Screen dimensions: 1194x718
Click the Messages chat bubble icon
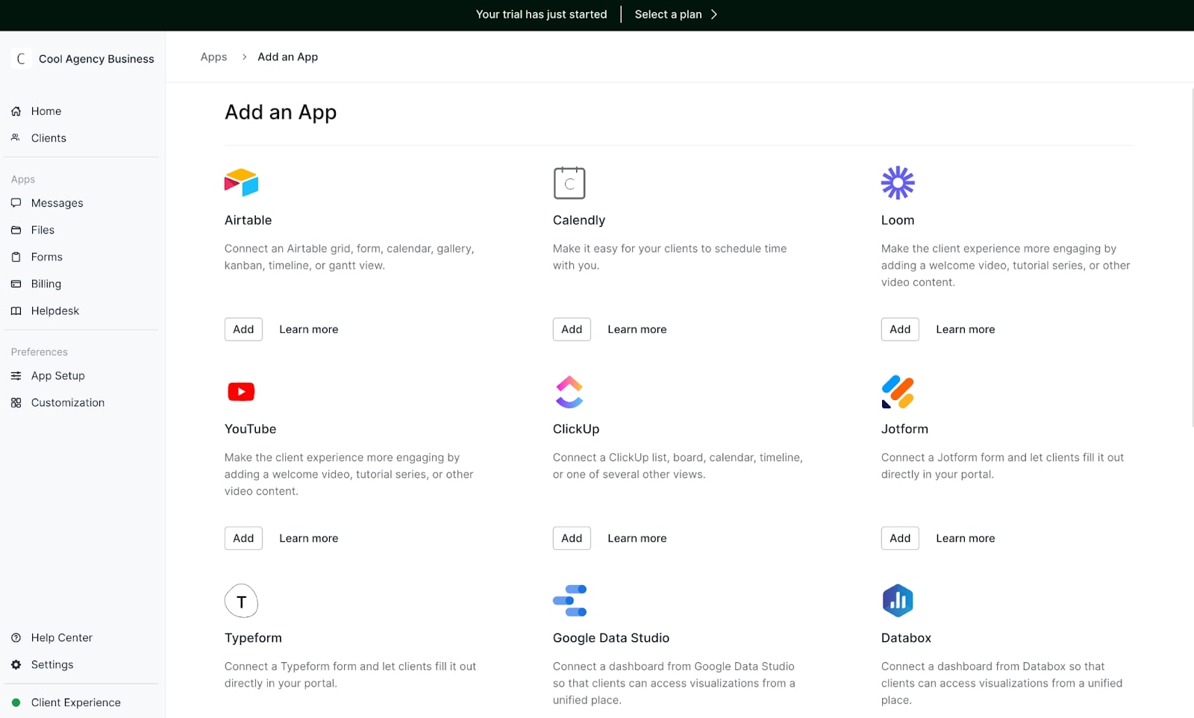(16, 203)
